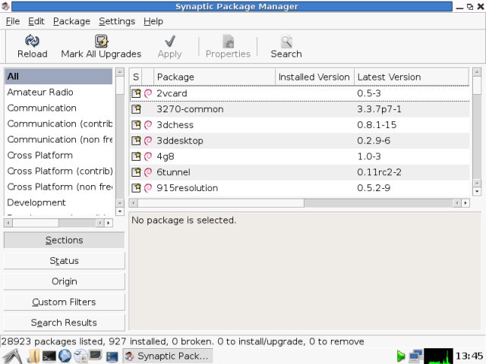The height and width of the screenshot is (364, 486).
Task: Click sections list scrollbar down arrow
Action: [x=120, y=212]
